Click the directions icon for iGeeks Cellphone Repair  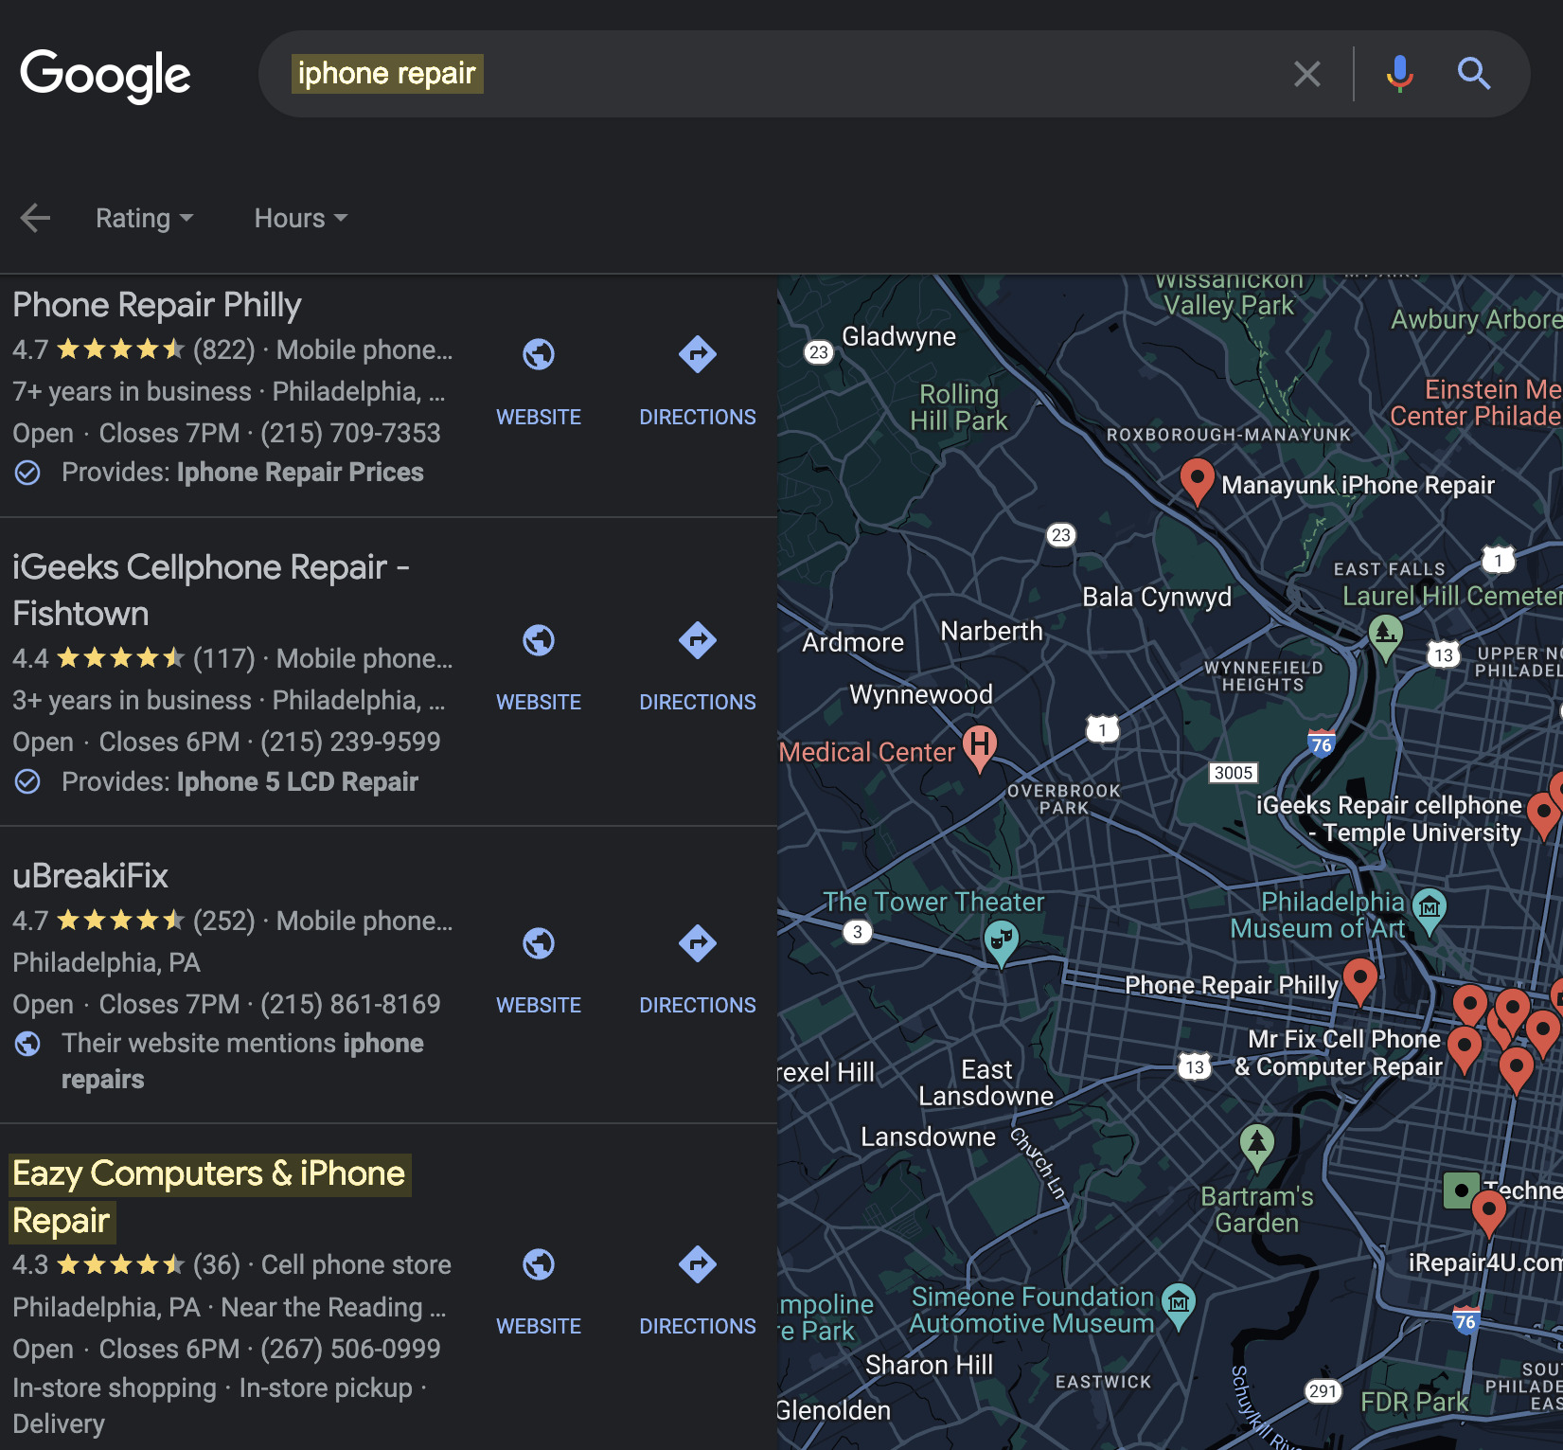tap(697, 641)
